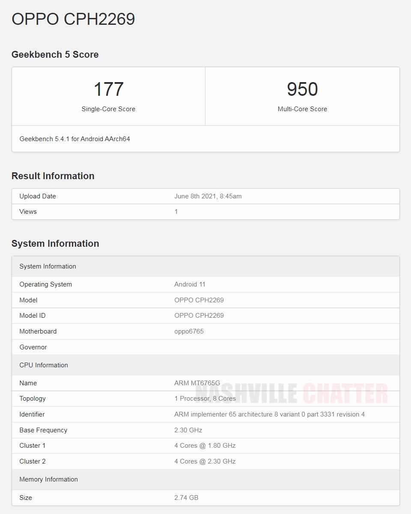Click the Motherboard label
The width and height of the screenshot is (411, 514).
pyautogui.click(x=38, y=331)
